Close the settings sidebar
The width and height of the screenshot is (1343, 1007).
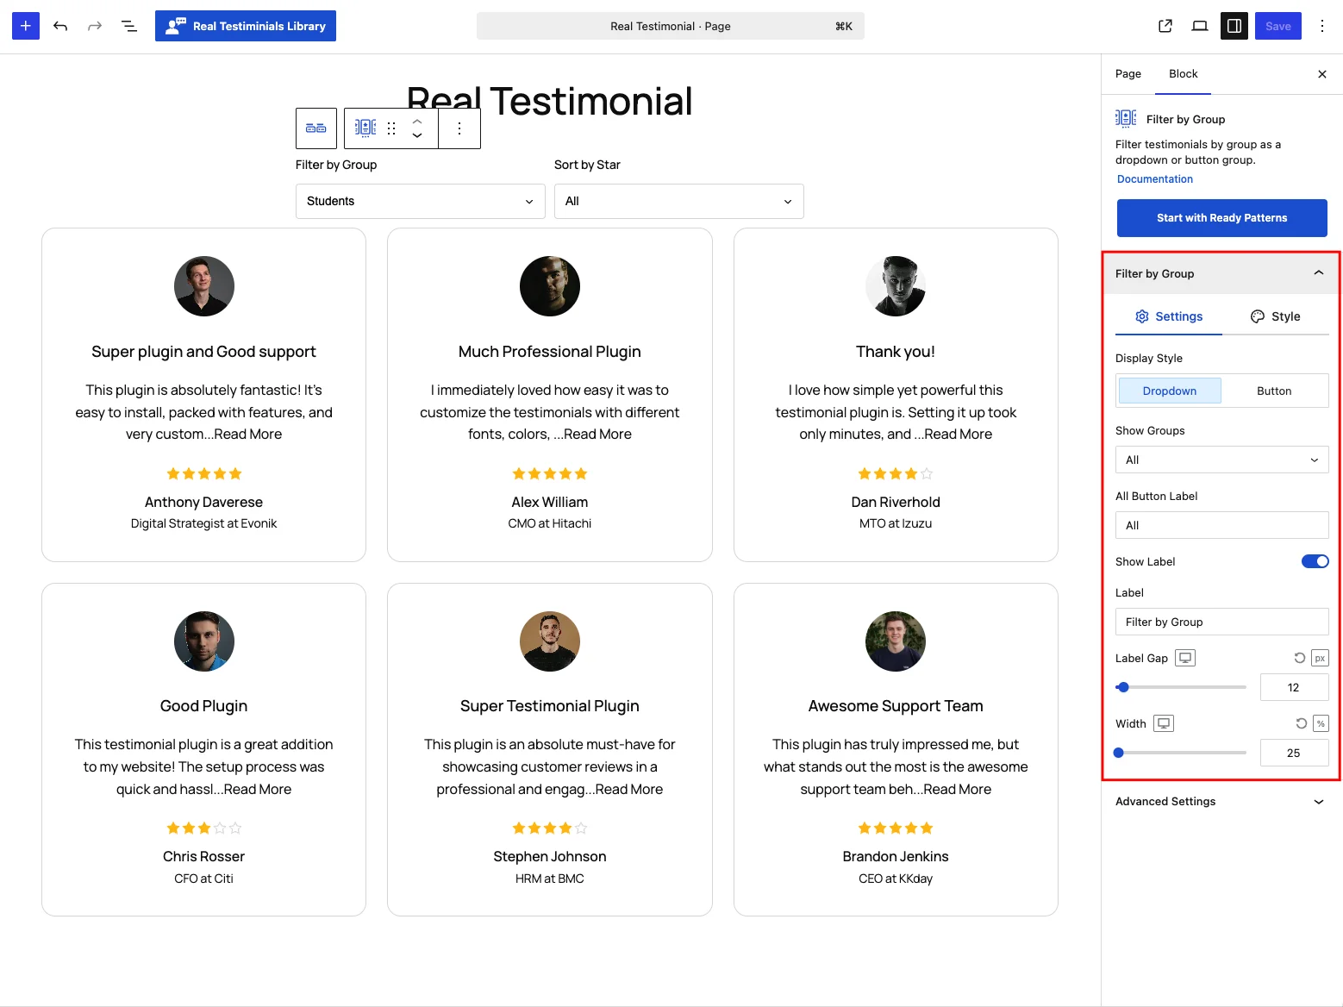[x=1322, y=74]
